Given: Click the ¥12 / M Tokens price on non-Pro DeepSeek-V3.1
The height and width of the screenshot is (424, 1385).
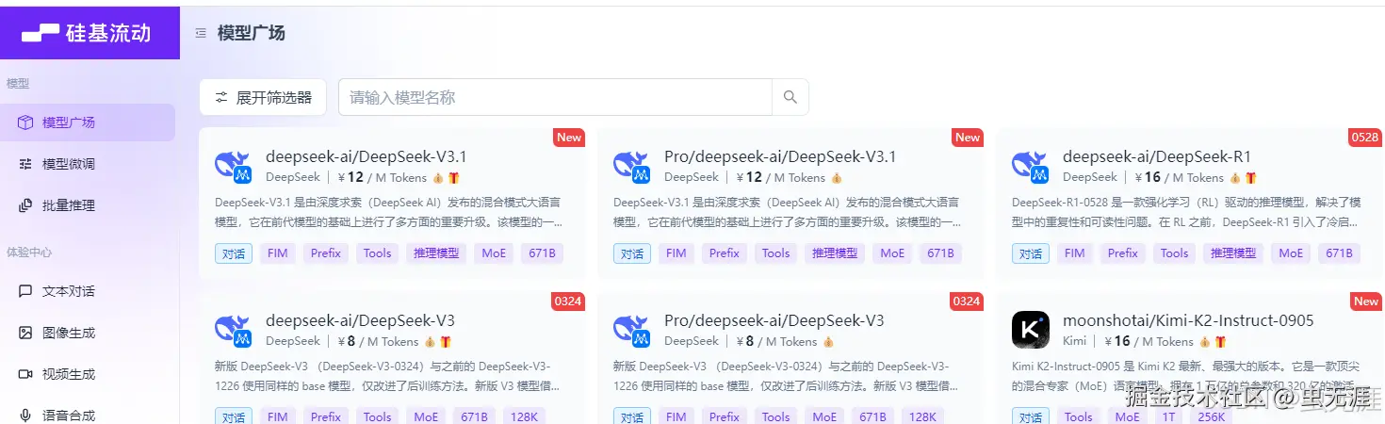Looking at the screenshot, I should click(x=383, y=177).
